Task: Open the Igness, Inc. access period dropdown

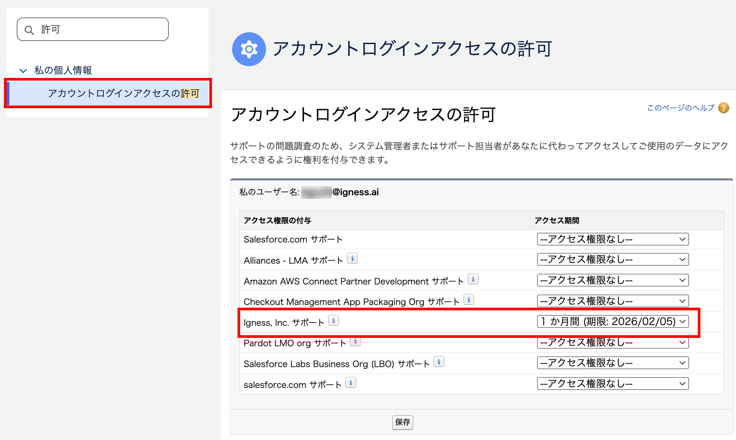Action: 613,321
